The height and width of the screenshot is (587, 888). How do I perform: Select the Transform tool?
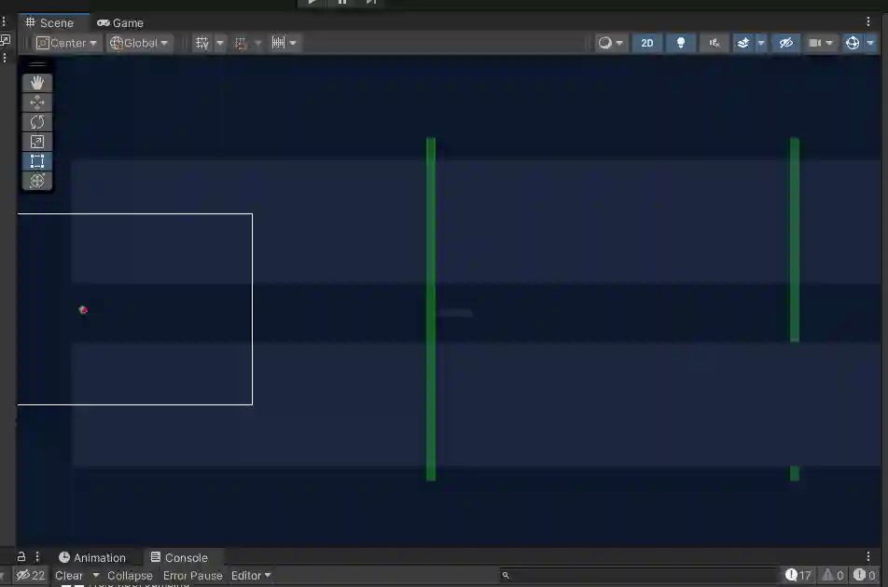[37, 181]
